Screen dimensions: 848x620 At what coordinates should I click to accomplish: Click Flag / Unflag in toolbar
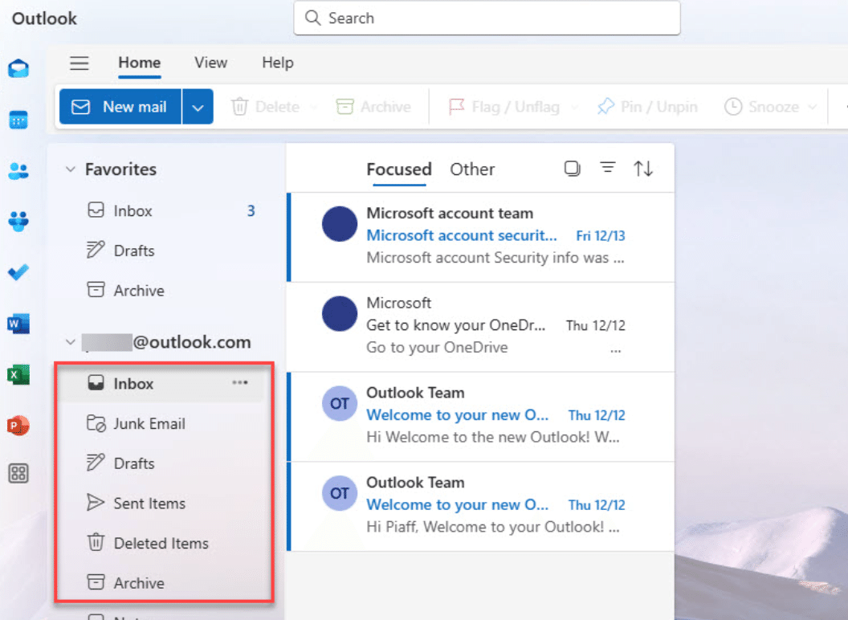(504, 107)
